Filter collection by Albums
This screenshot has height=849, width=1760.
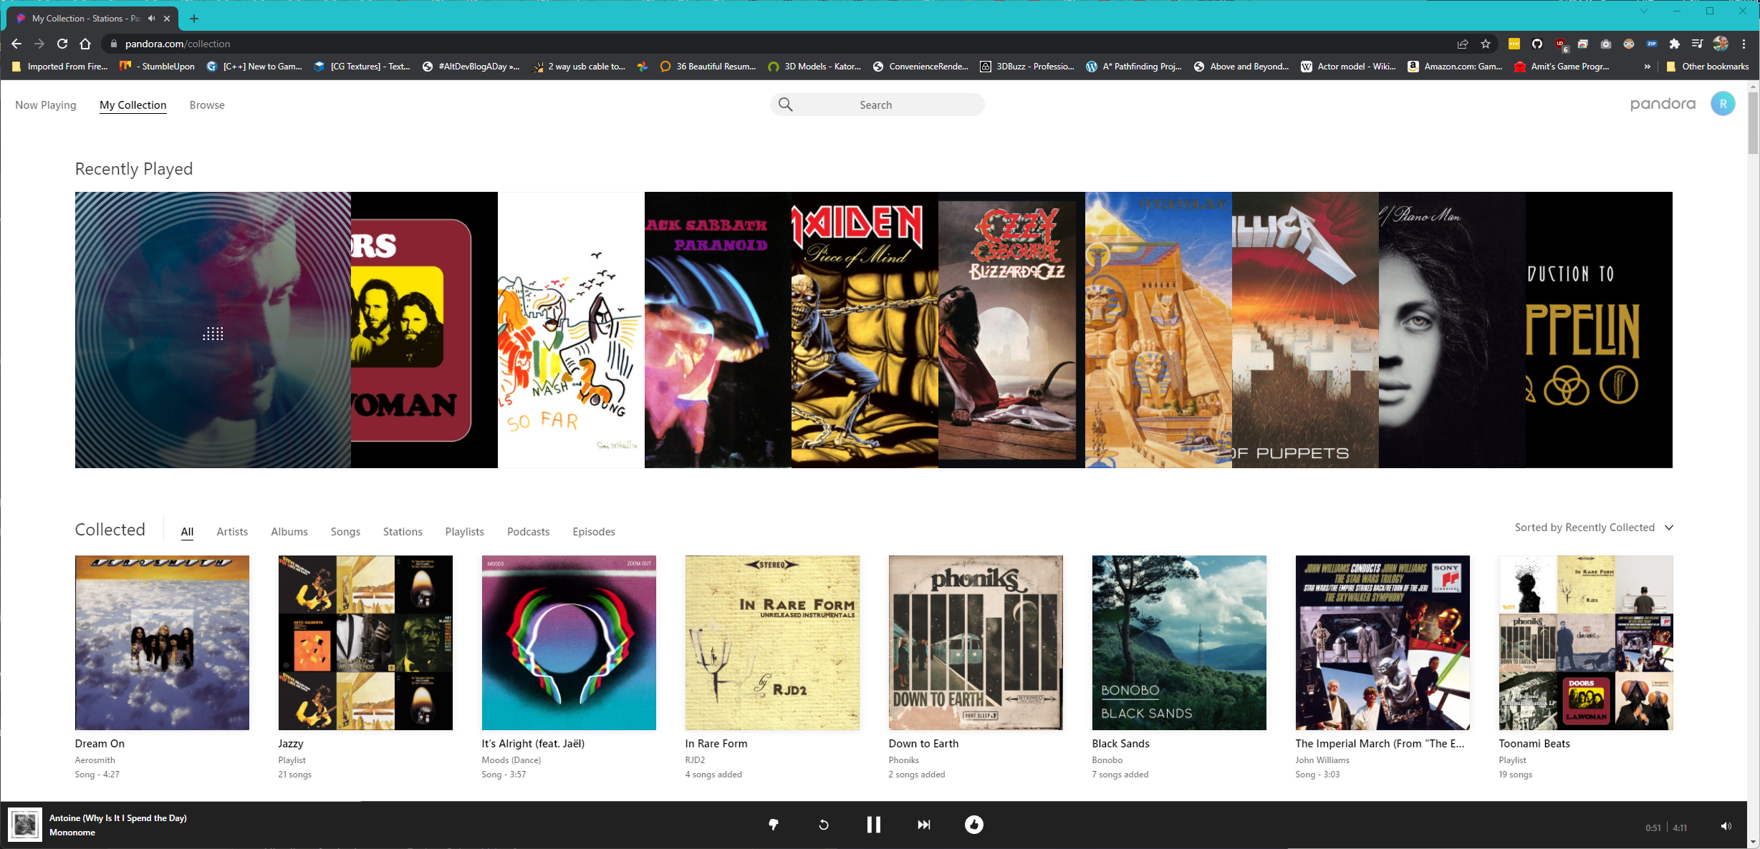289,532
